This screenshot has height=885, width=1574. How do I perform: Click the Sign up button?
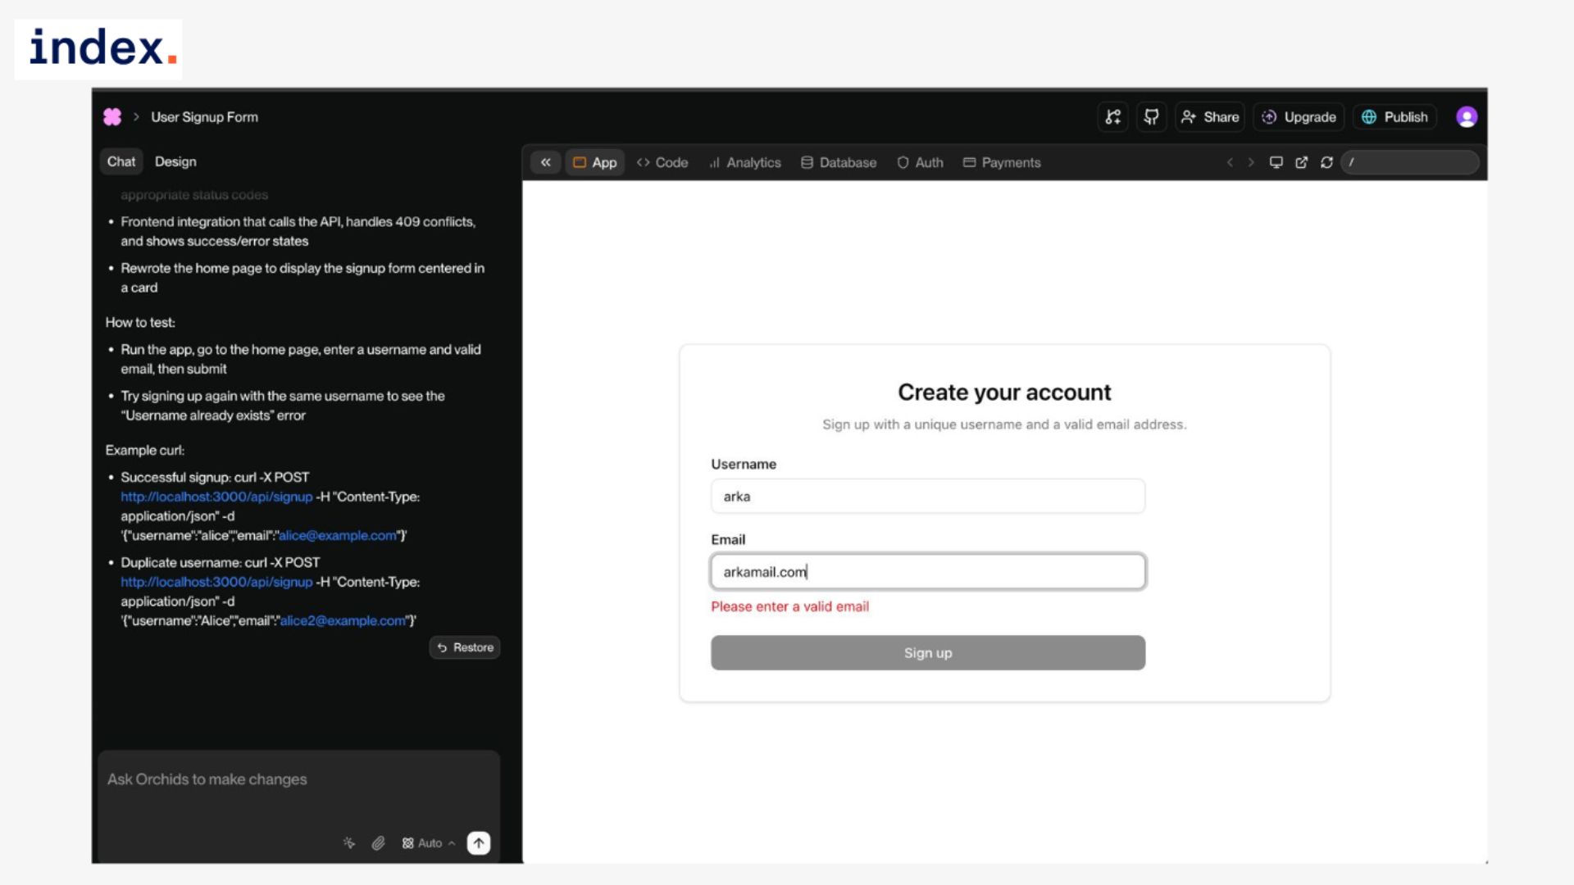click(x=927, y=653)
